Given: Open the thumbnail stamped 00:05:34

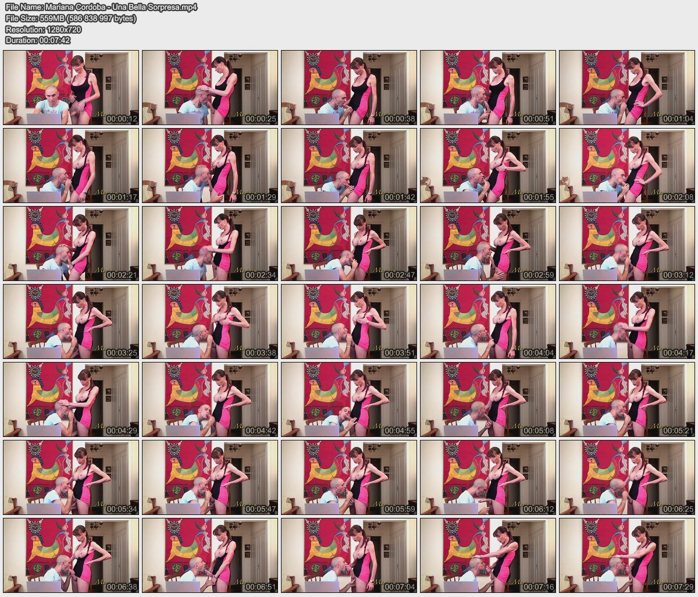Looking at the screenshot, I should (71, 477).
